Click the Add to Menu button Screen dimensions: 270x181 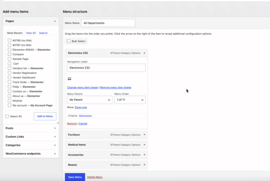point(45,116)
